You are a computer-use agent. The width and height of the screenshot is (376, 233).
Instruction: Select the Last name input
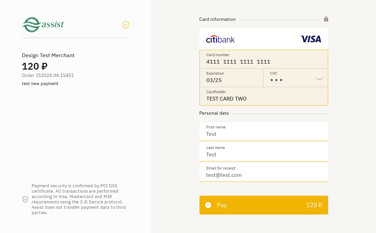263,154
